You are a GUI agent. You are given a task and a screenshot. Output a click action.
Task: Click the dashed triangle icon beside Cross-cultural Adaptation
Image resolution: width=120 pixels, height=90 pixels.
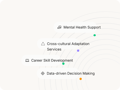(43, 44)
